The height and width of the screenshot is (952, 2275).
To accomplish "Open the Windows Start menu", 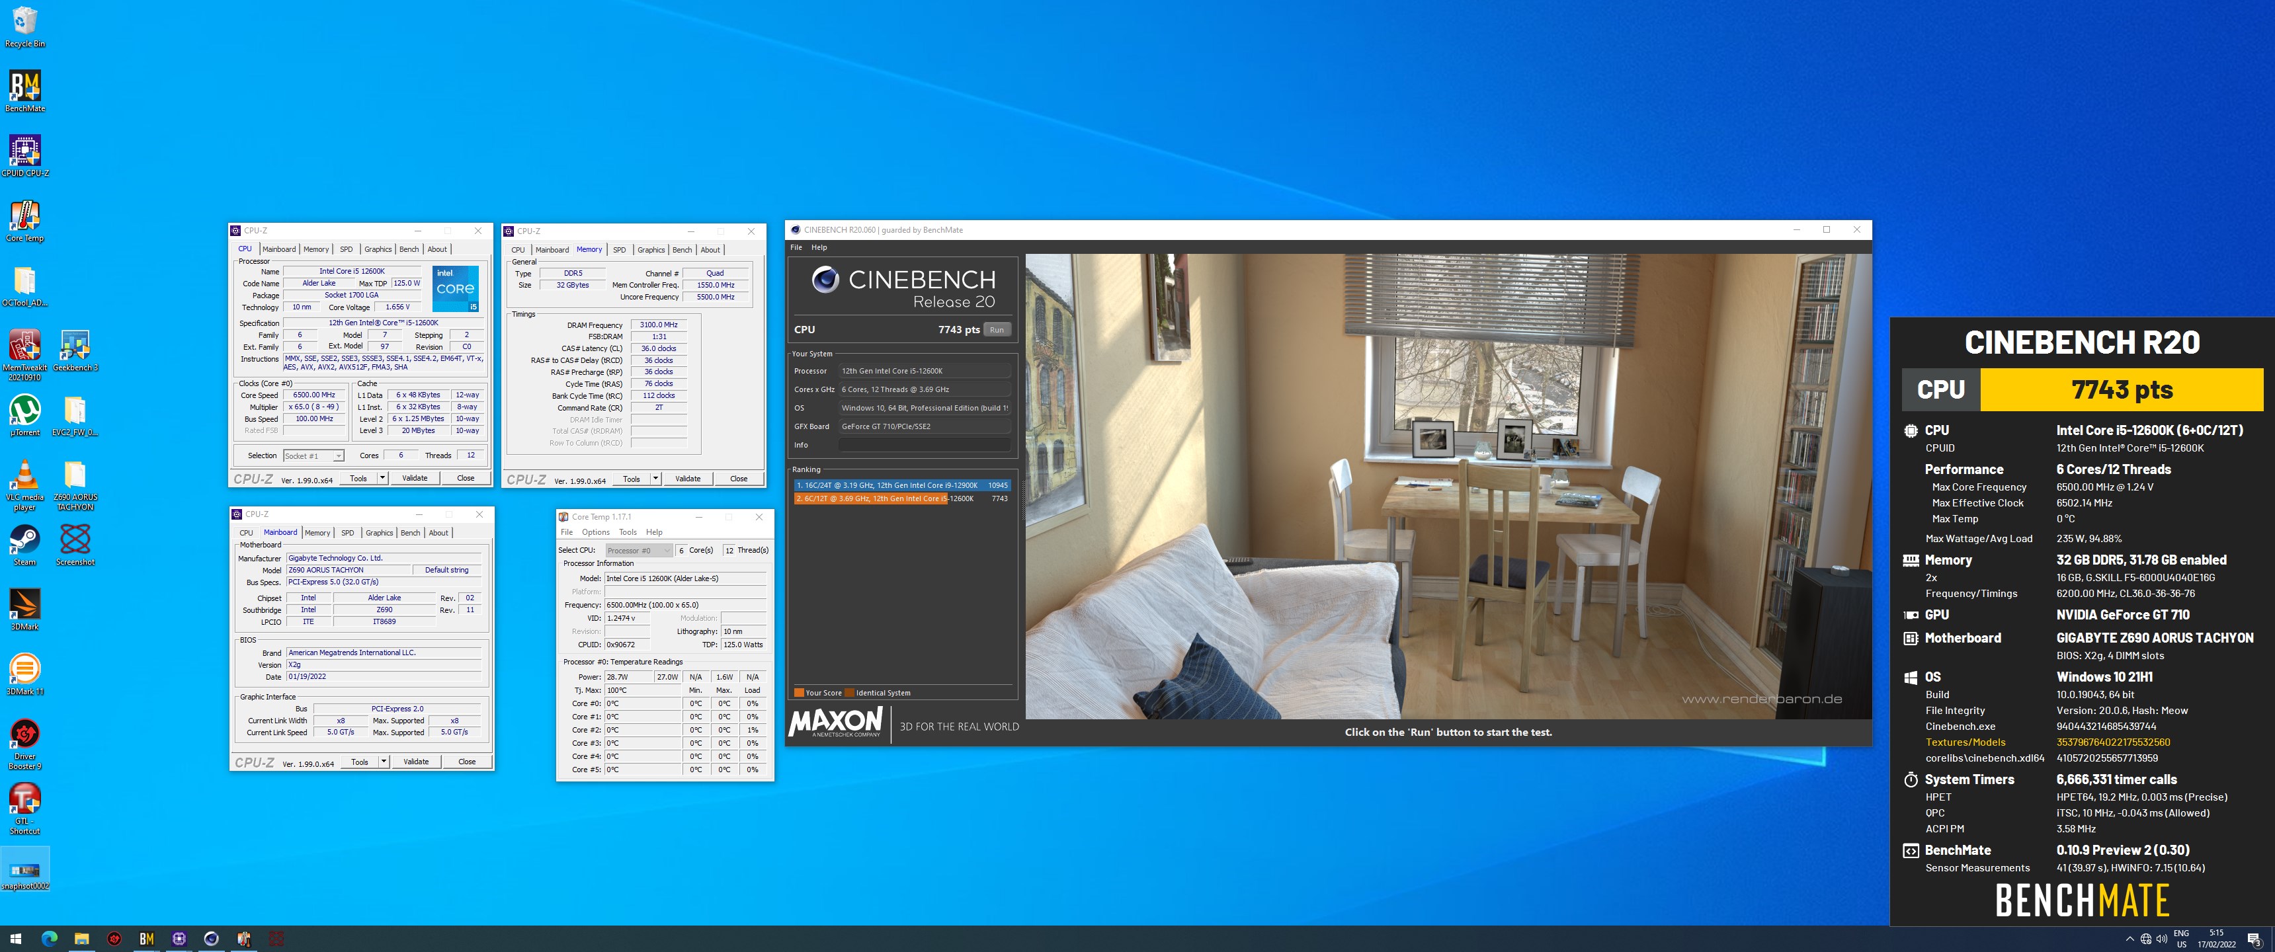I will click(15, 939).
